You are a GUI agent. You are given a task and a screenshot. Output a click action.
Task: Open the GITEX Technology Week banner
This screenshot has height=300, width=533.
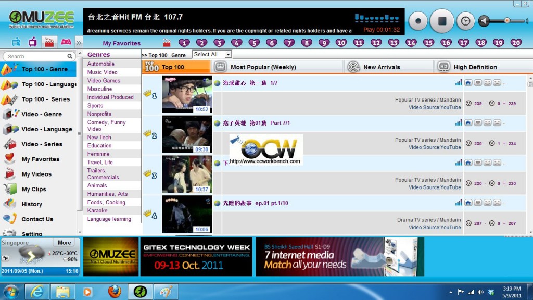click(x=196, y=257)
